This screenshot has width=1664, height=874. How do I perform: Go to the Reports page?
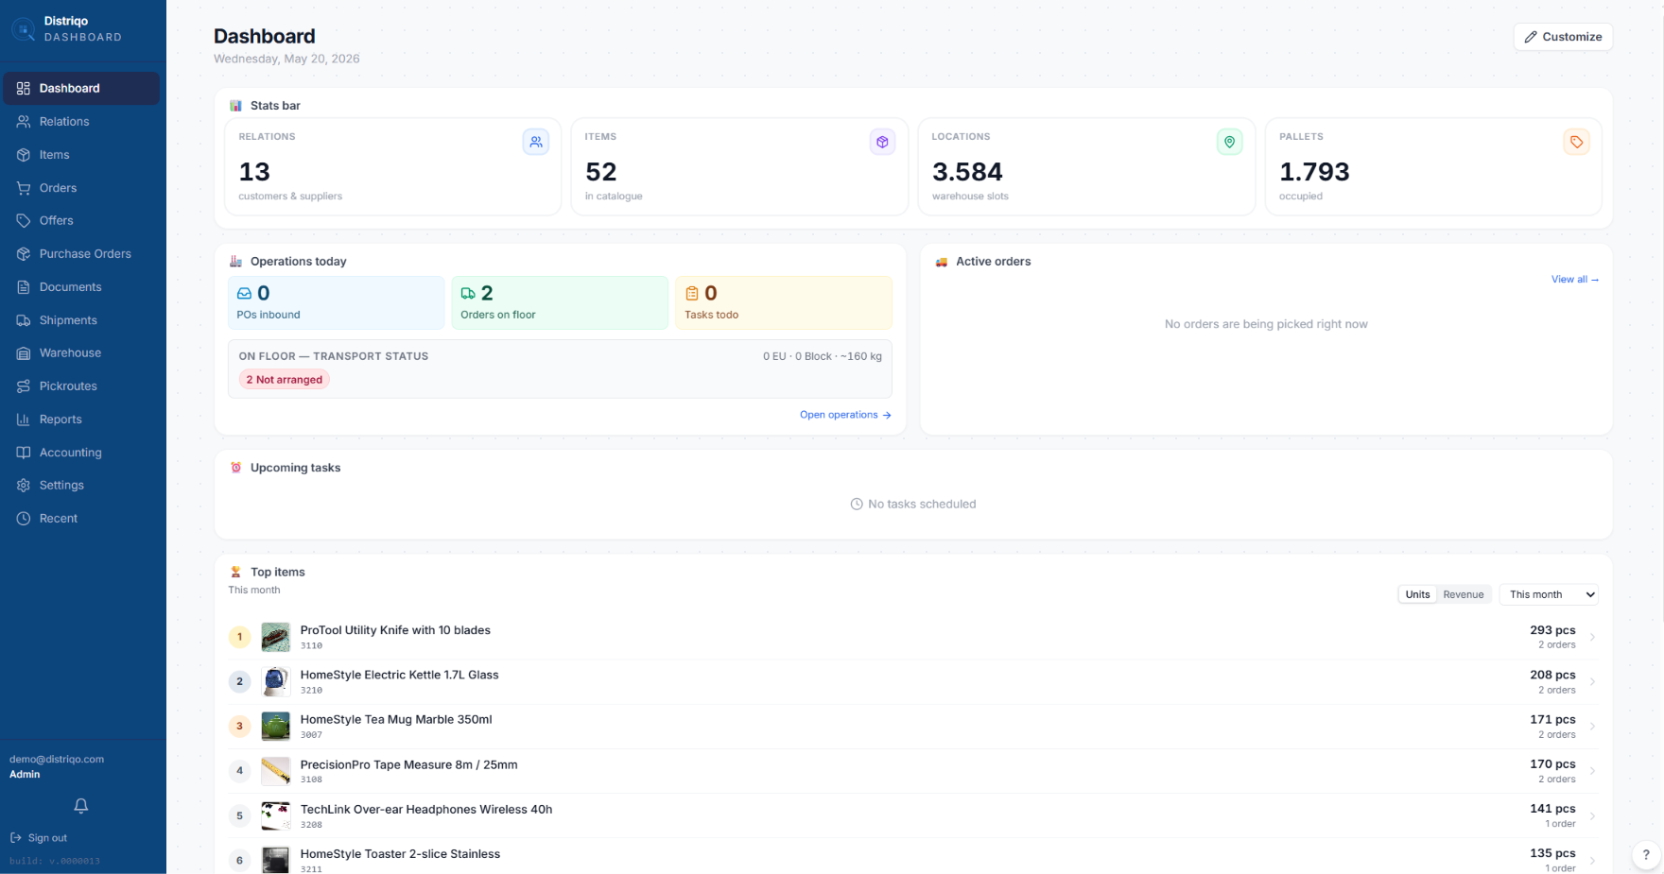coord(81,420)
